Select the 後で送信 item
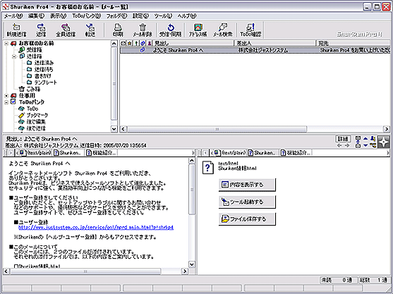 point(32,128)
